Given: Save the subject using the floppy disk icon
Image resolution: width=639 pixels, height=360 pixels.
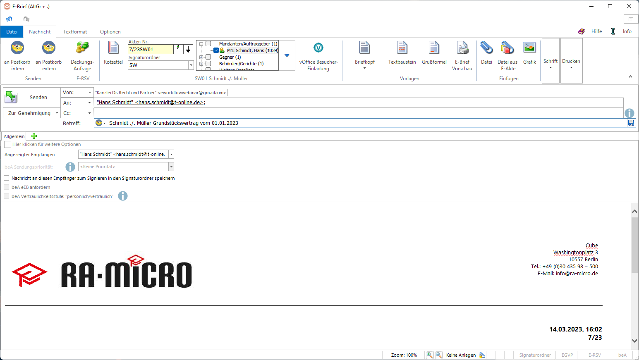Looking at the screenshot, I should [631, 123].
